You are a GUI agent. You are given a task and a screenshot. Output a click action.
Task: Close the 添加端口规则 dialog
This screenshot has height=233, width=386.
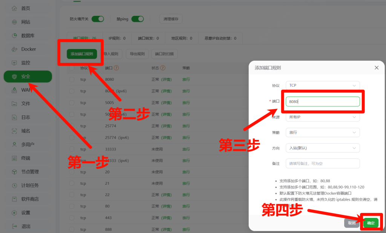(376, 68)
